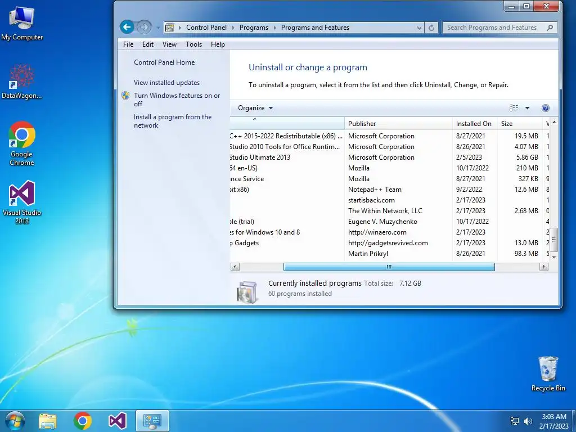This screenshot has height=432, width=576.
Task: Expand address bar history dropdown
Action: point(419,28)
